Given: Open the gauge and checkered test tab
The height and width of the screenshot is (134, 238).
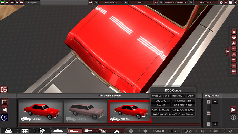Looking at the screenshot, I should (x=217, y=131).
